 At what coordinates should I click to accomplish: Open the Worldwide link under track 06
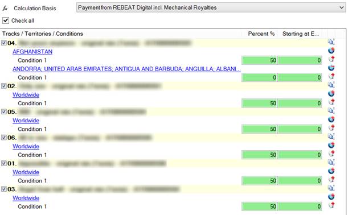click(26, 146)
